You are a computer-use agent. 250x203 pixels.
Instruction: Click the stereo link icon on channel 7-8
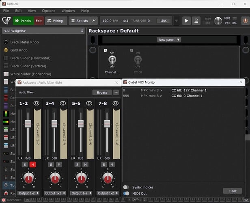pos(116,104)
